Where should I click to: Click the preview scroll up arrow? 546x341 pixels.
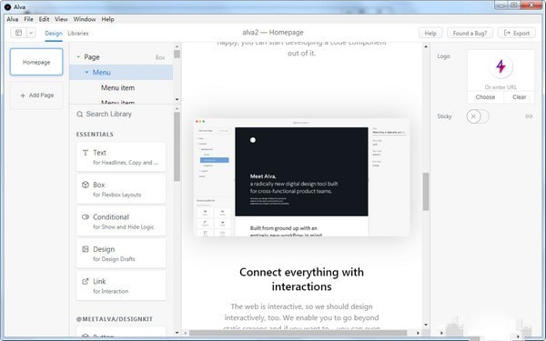coord(426,46)
